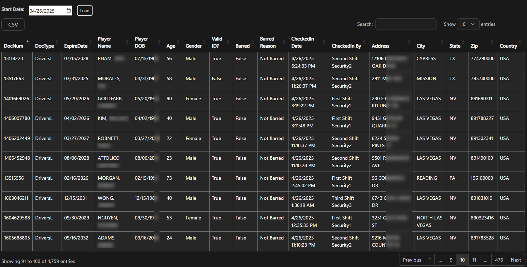Sort by Barred column sort icon

click(x=253, y=42)
